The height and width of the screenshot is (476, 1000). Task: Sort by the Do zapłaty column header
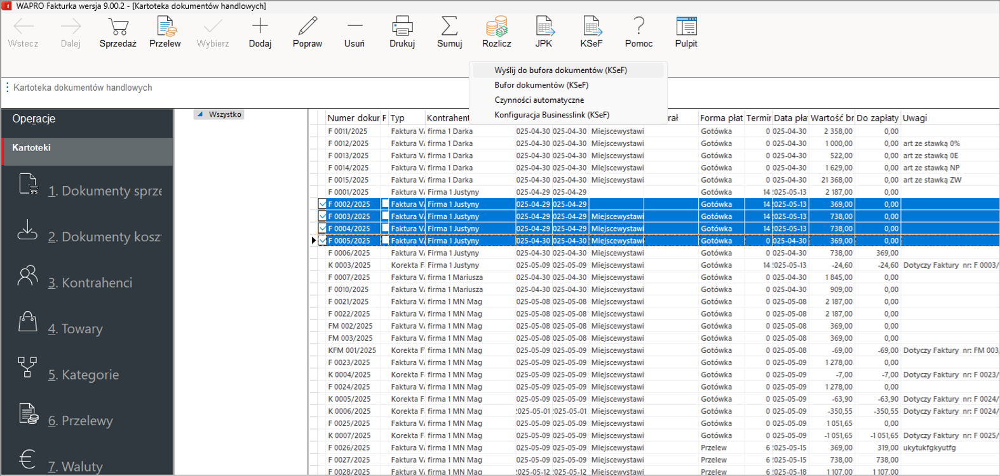pyautogui.click(x=877, y=118)
